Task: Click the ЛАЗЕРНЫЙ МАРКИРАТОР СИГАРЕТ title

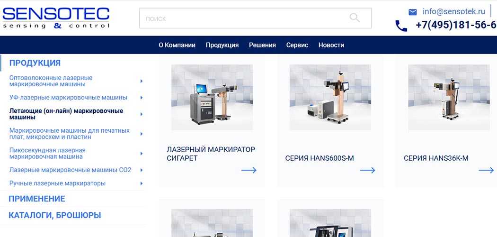Action: pos(211,154)
